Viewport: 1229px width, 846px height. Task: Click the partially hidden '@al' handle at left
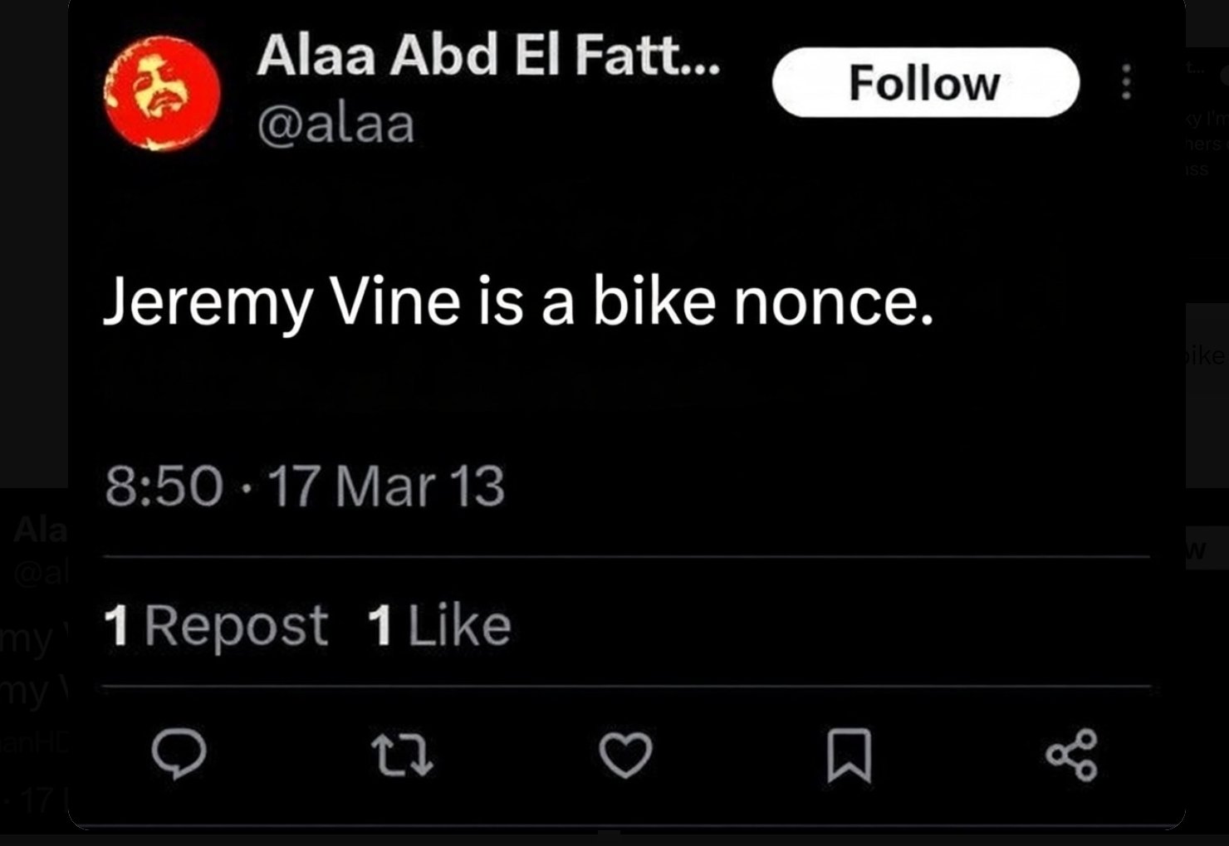40,572
